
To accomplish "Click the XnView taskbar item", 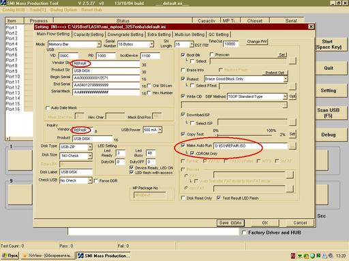I will coord(48,256).
